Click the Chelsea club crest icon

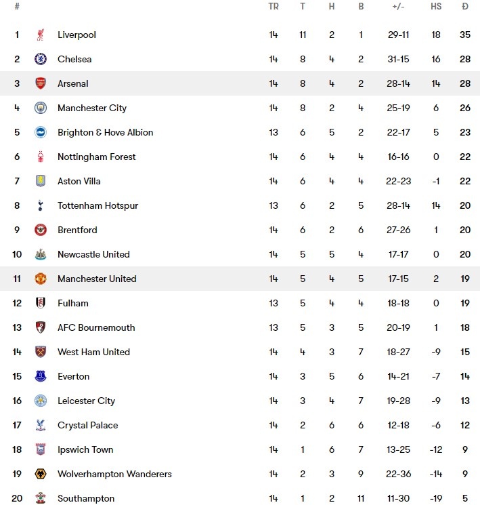(x=41, y=59)
